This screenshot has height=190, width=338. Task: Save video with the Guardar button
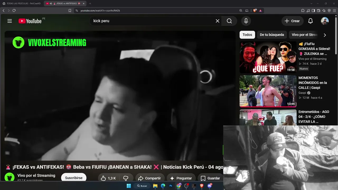point(210,178)
